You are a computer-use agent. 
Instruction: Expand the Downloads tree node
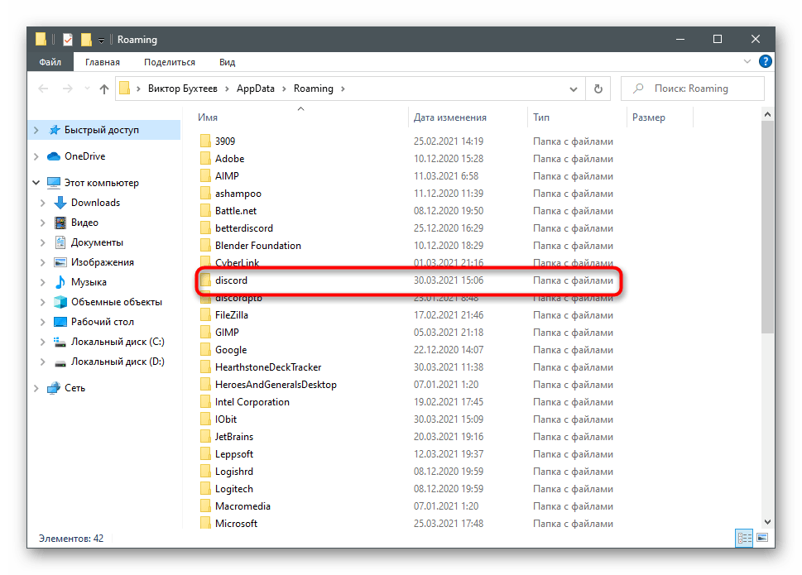43,203
